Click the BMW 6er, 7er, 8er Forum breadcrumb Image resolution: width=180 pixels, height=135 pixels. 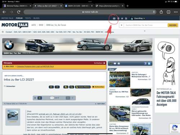[x=56, y=25]
